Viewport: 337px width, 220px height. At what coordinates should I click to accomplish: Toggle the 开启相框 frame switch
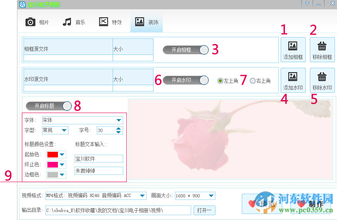tap(186, 50)
